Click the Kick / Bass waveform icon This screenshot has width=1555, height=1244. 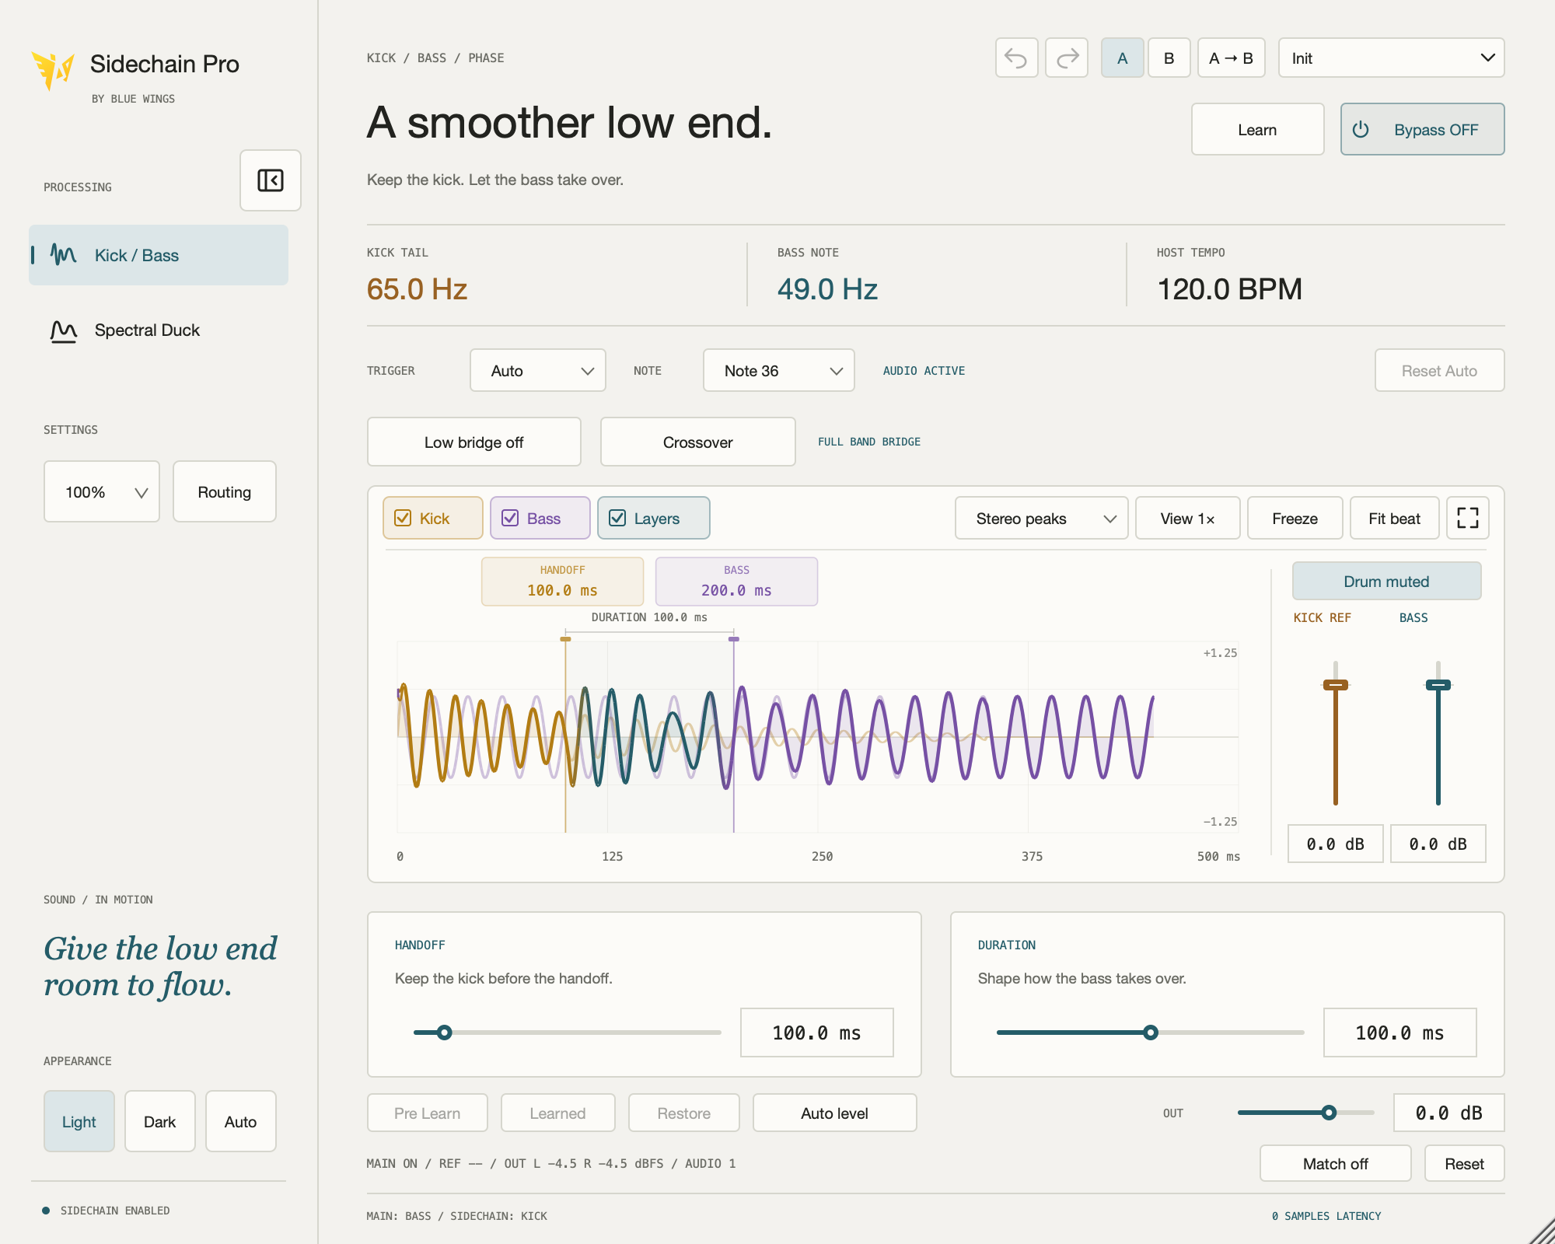[64, 255]
